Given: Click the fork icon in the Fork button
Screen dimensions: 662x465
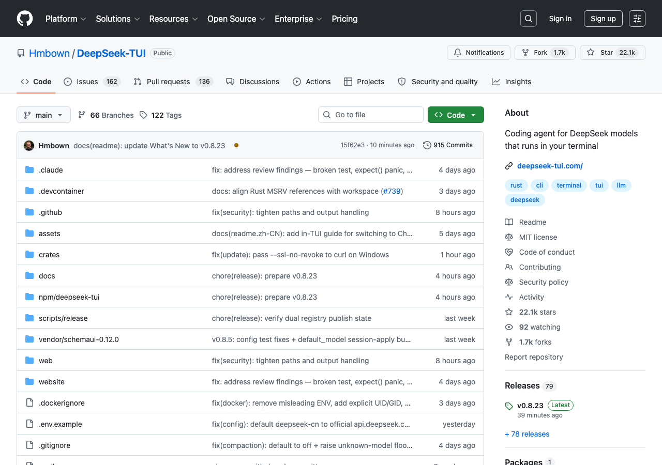Looking at the screenshot, I should (525, 53).
